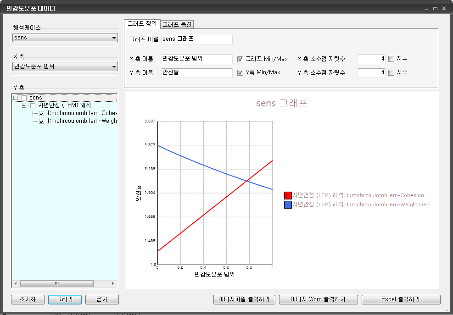Disable the Y축 Min/Max checkbox
Screen dimensions: 453x315
240,72
